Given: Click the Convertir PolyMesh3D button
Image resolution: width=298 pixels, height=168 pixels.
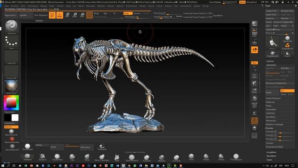Looking at the screenshot, I should 283,22.
